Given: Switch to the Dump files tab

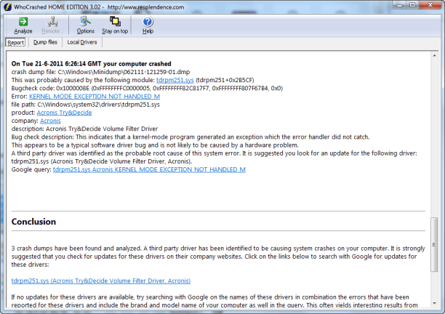Looking at the screenshot, I should coord(45,42).
